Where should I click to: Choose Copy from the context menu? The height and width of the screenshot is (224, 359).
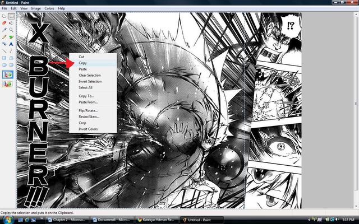click(x=93, y=63)
